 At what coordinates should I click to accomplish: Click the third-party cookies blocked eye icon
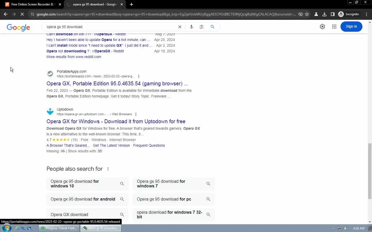pyautogui.click(x=300, y=14)
